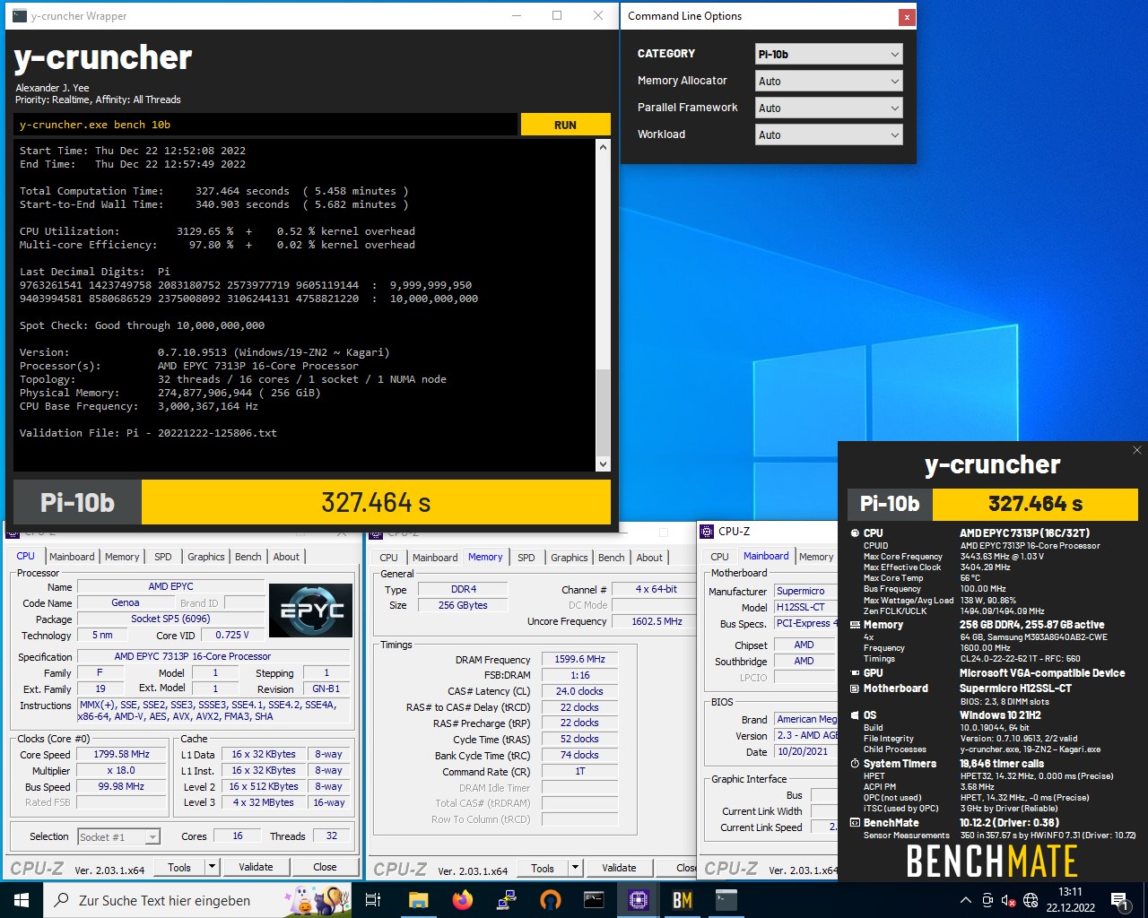
Task: Open Bench tab in left CPU-Z
Action: (x=248, y=557)
